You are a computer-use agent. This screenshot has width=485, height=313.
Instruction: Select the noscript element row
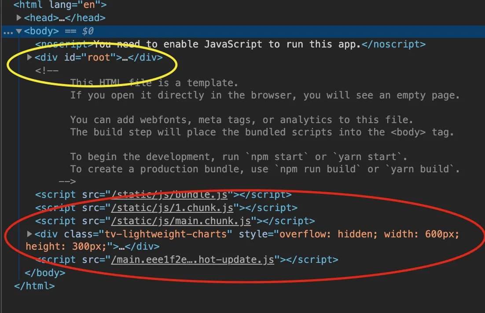click(x=231, y=44)
